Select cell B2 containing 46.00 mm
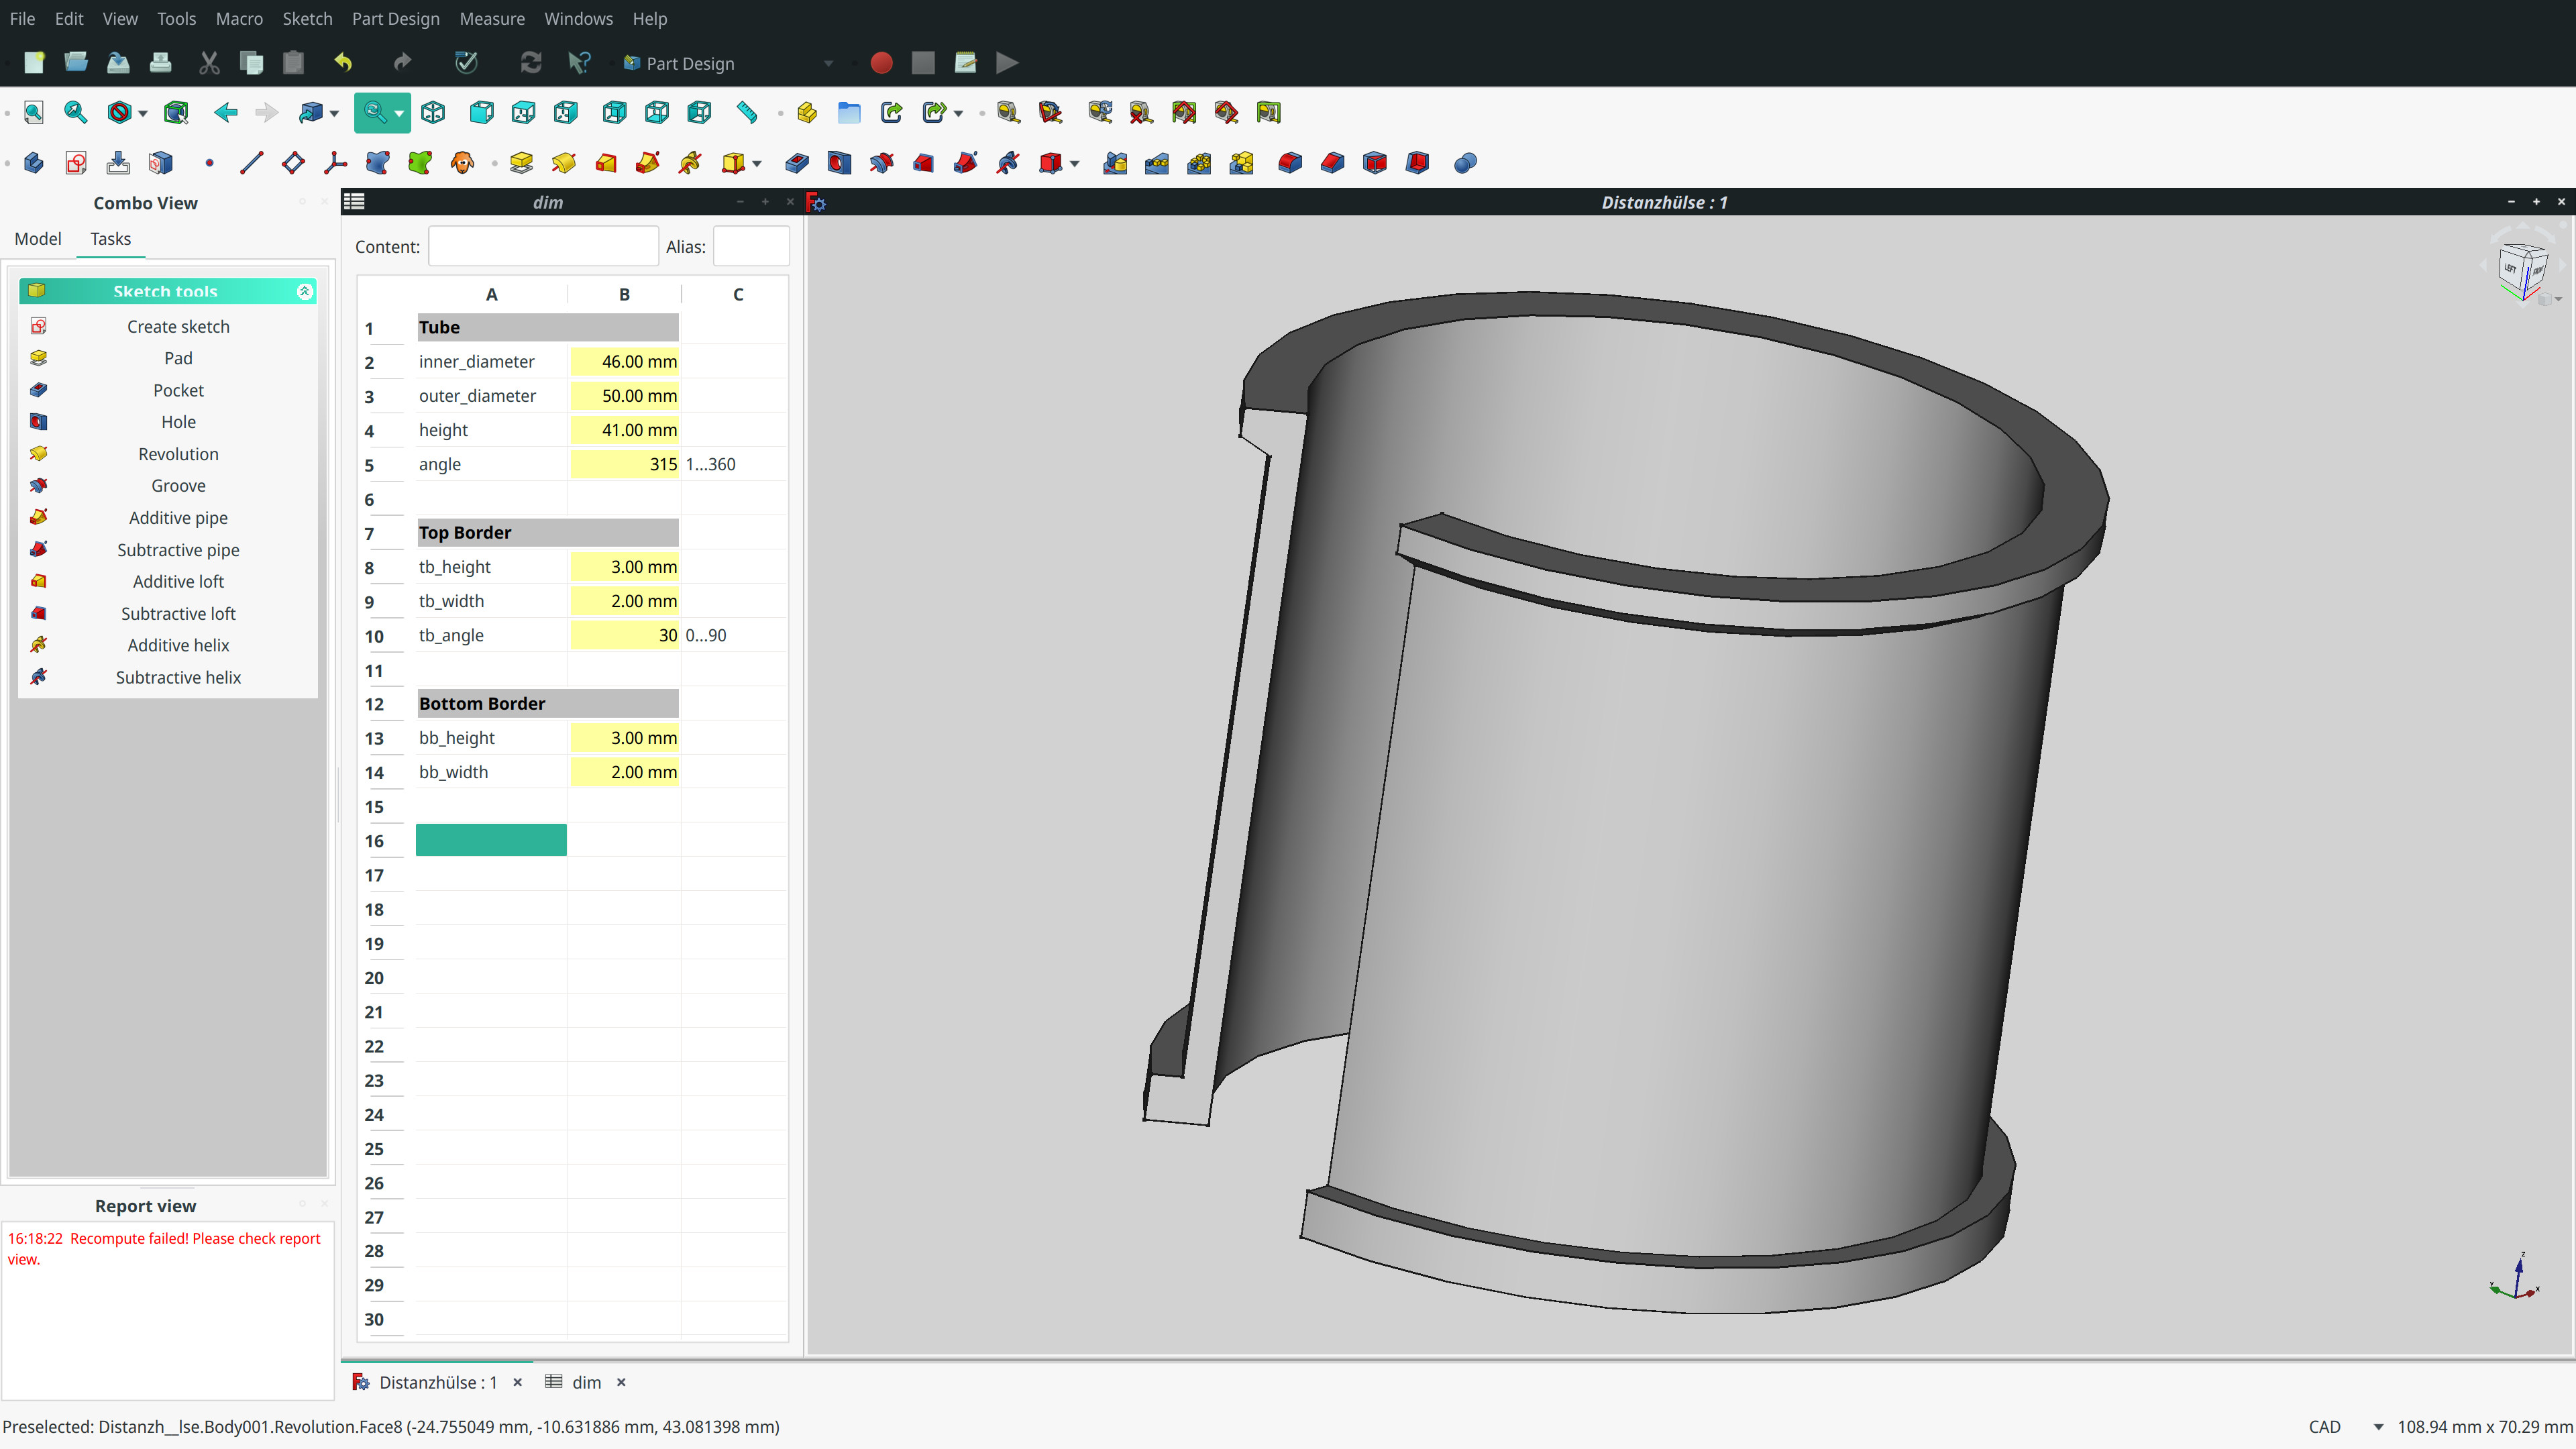2576x1449 pixels. point(624,361)
